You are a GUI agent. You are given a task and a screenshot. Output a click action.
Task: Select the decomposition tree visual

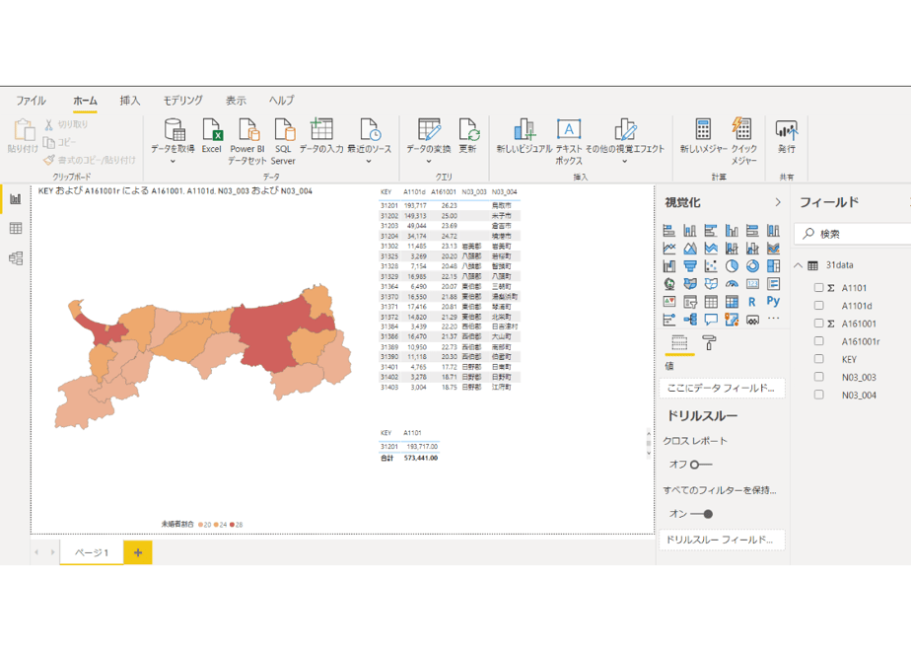click(689, 320)
